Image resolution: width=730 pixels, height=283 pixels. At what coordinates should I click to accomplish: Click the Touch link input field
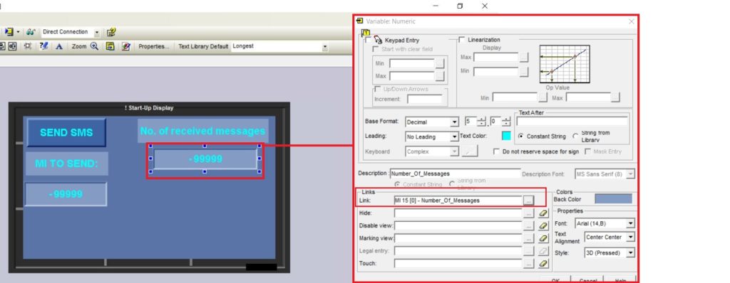(458, 264)
